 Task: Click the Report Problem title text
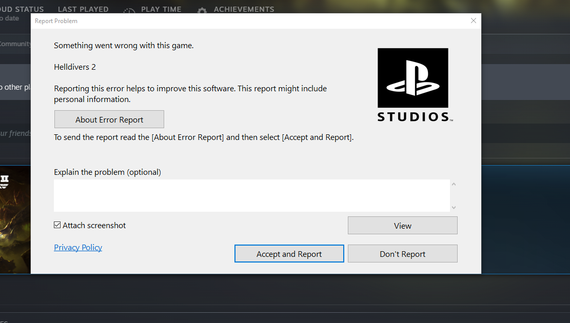[x=56, y=21]
